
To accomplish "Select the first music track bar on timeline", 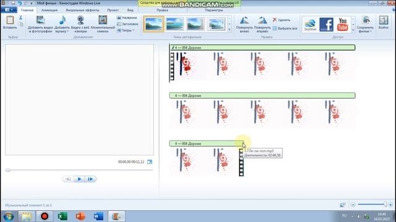I will point(262,47).
